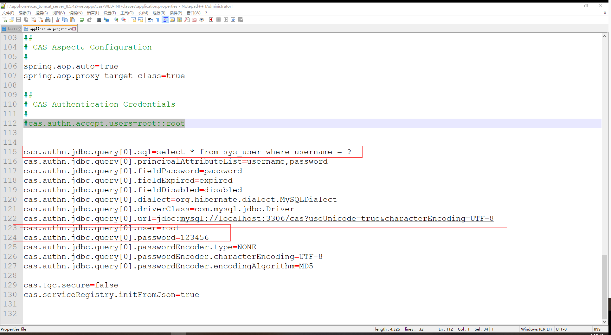
Task: Toggle the monitoring eye icon
Action: click(202, 20)
